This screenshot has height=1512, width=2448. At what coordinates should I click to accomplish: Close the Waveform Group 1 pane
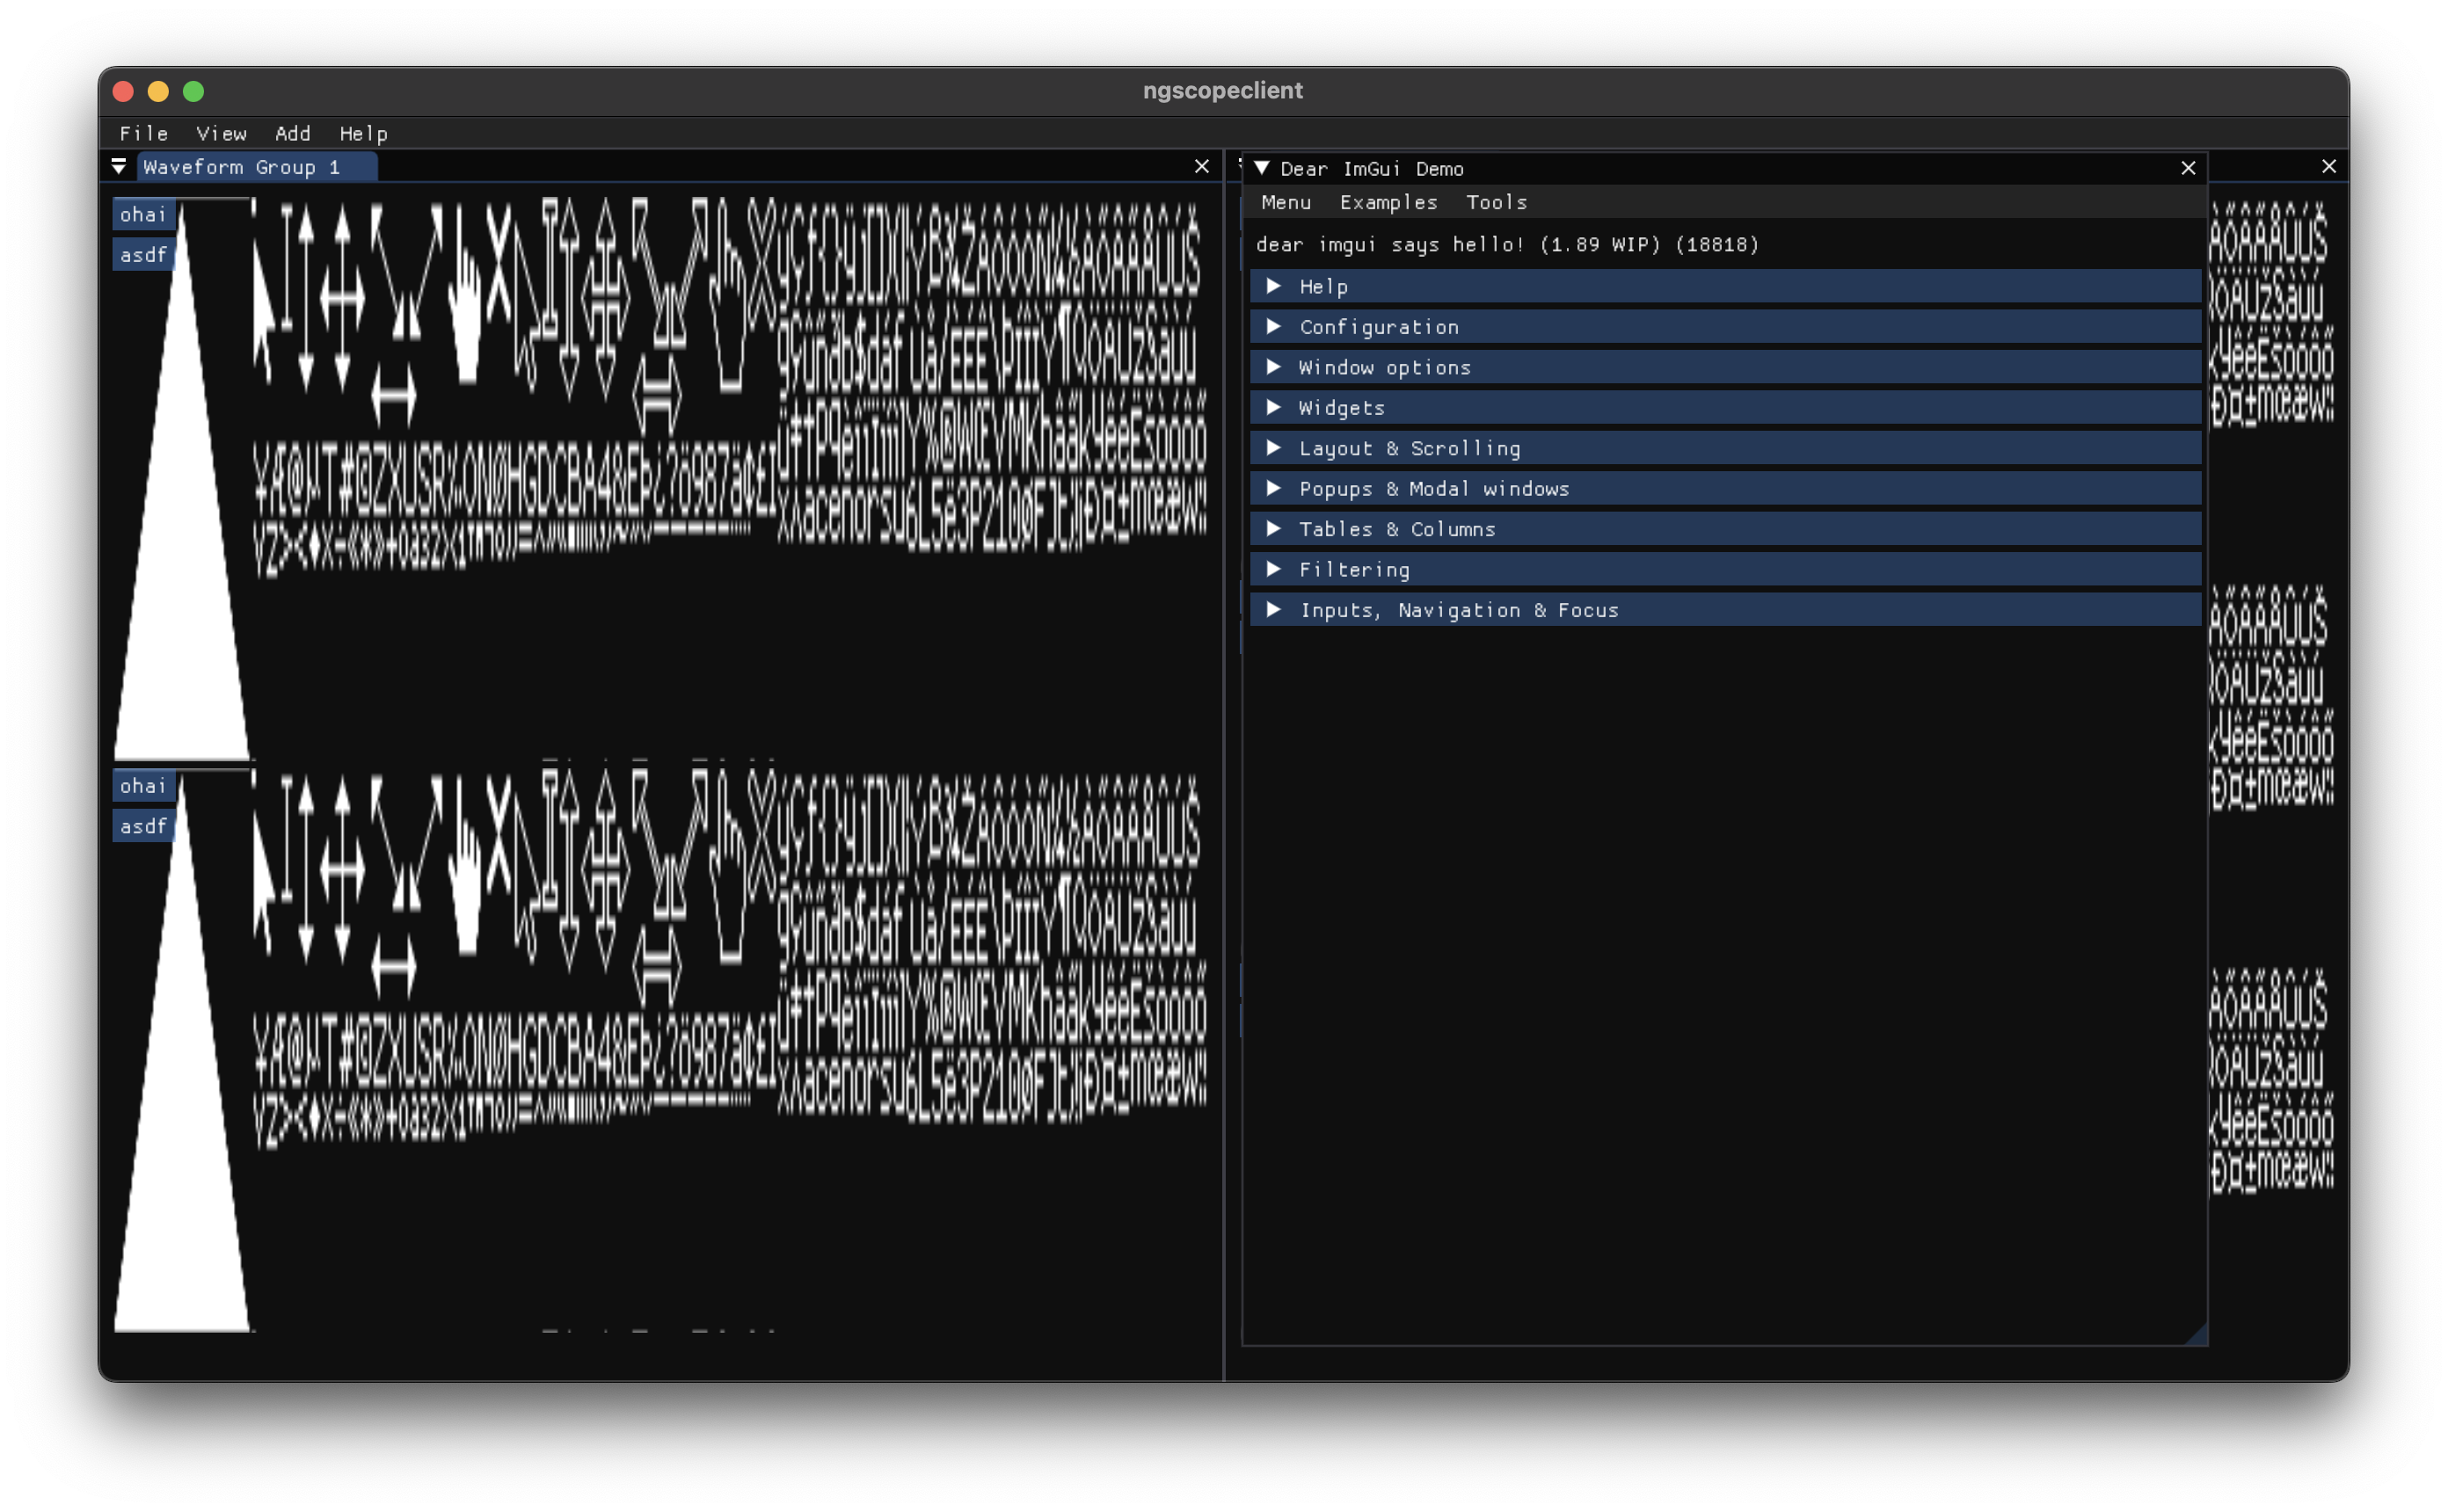[1202, 166]
